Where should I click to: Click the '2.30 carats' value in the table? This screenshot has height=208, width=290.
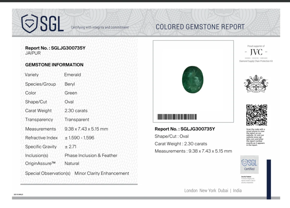[x=76, y=111]
